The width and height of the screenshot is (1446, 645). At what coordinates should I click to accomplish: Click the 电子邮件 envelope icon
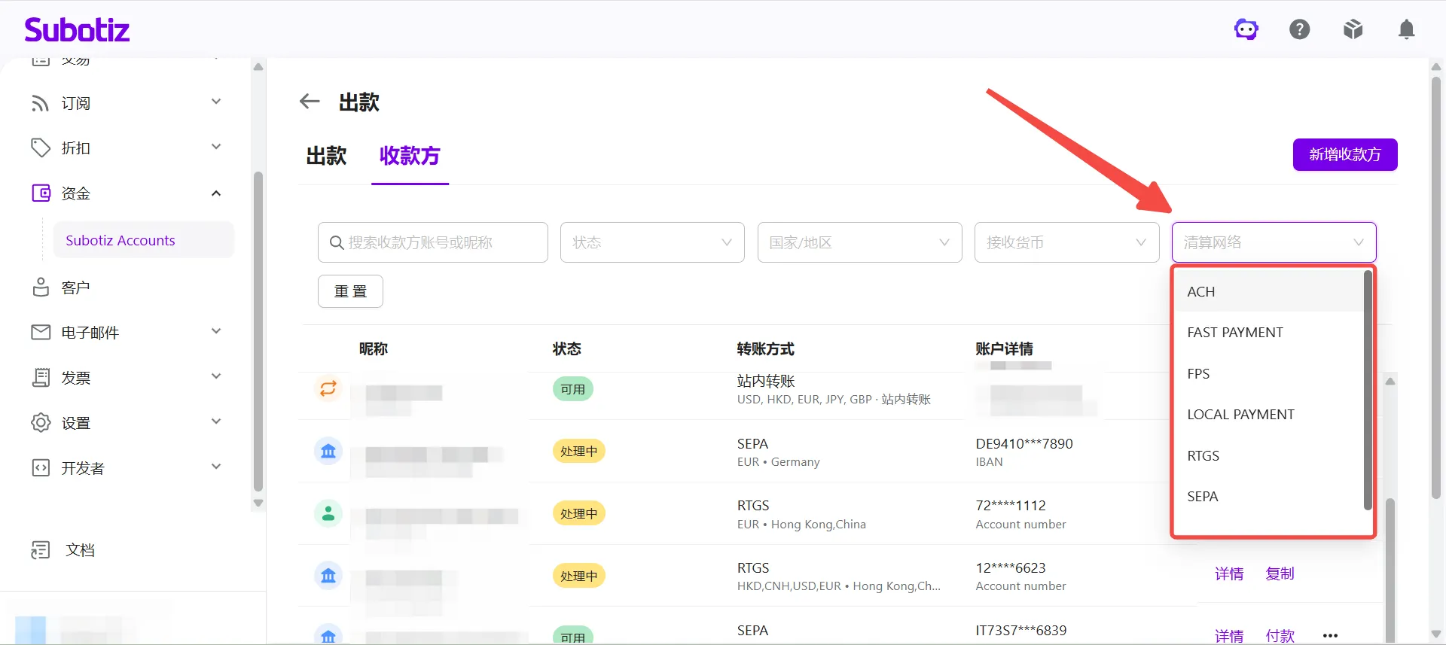41,332
